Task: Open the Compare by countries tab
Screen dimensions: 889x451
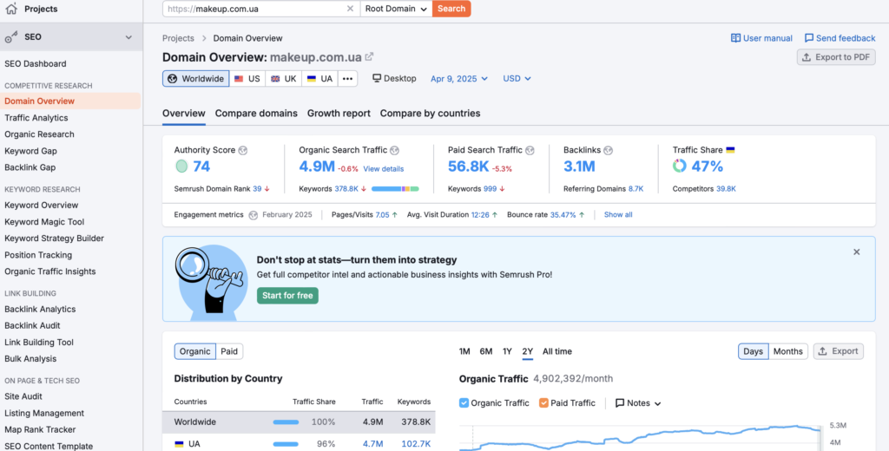Action: pos(430,114)
